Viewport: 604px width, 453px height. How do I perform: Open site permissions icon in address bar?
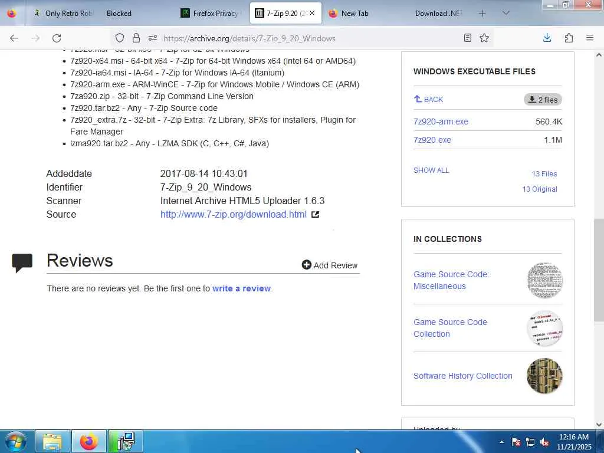point(153,38)
